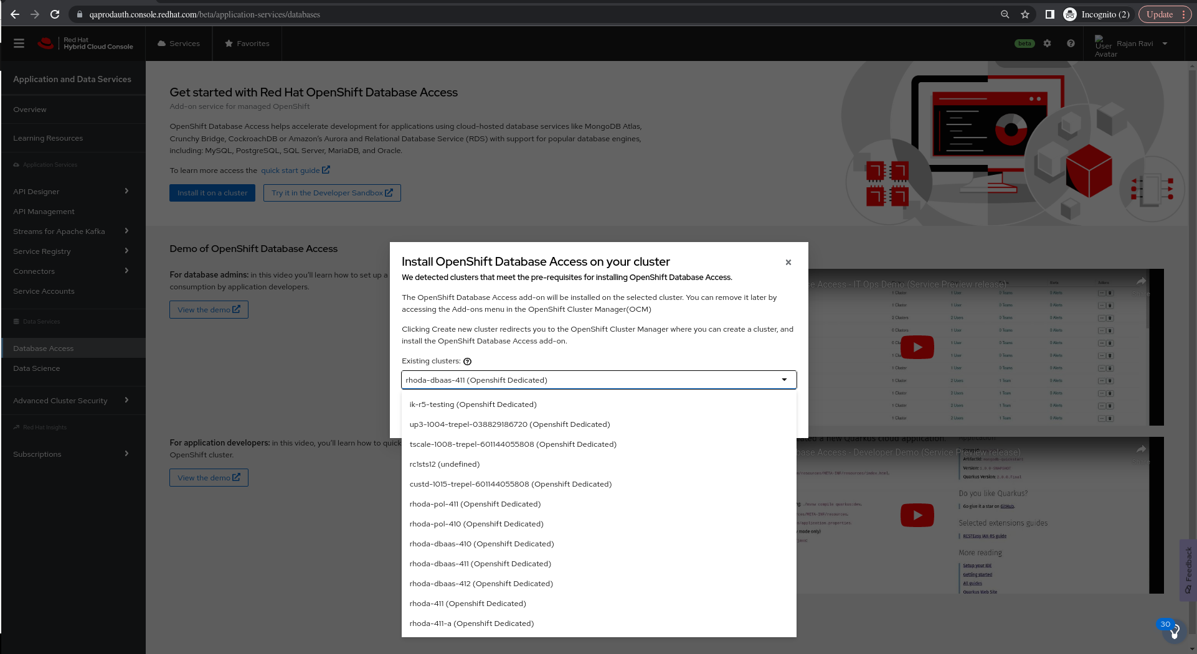Expand Subscriptions section
1197x654 pixels.
coord(73,454)
